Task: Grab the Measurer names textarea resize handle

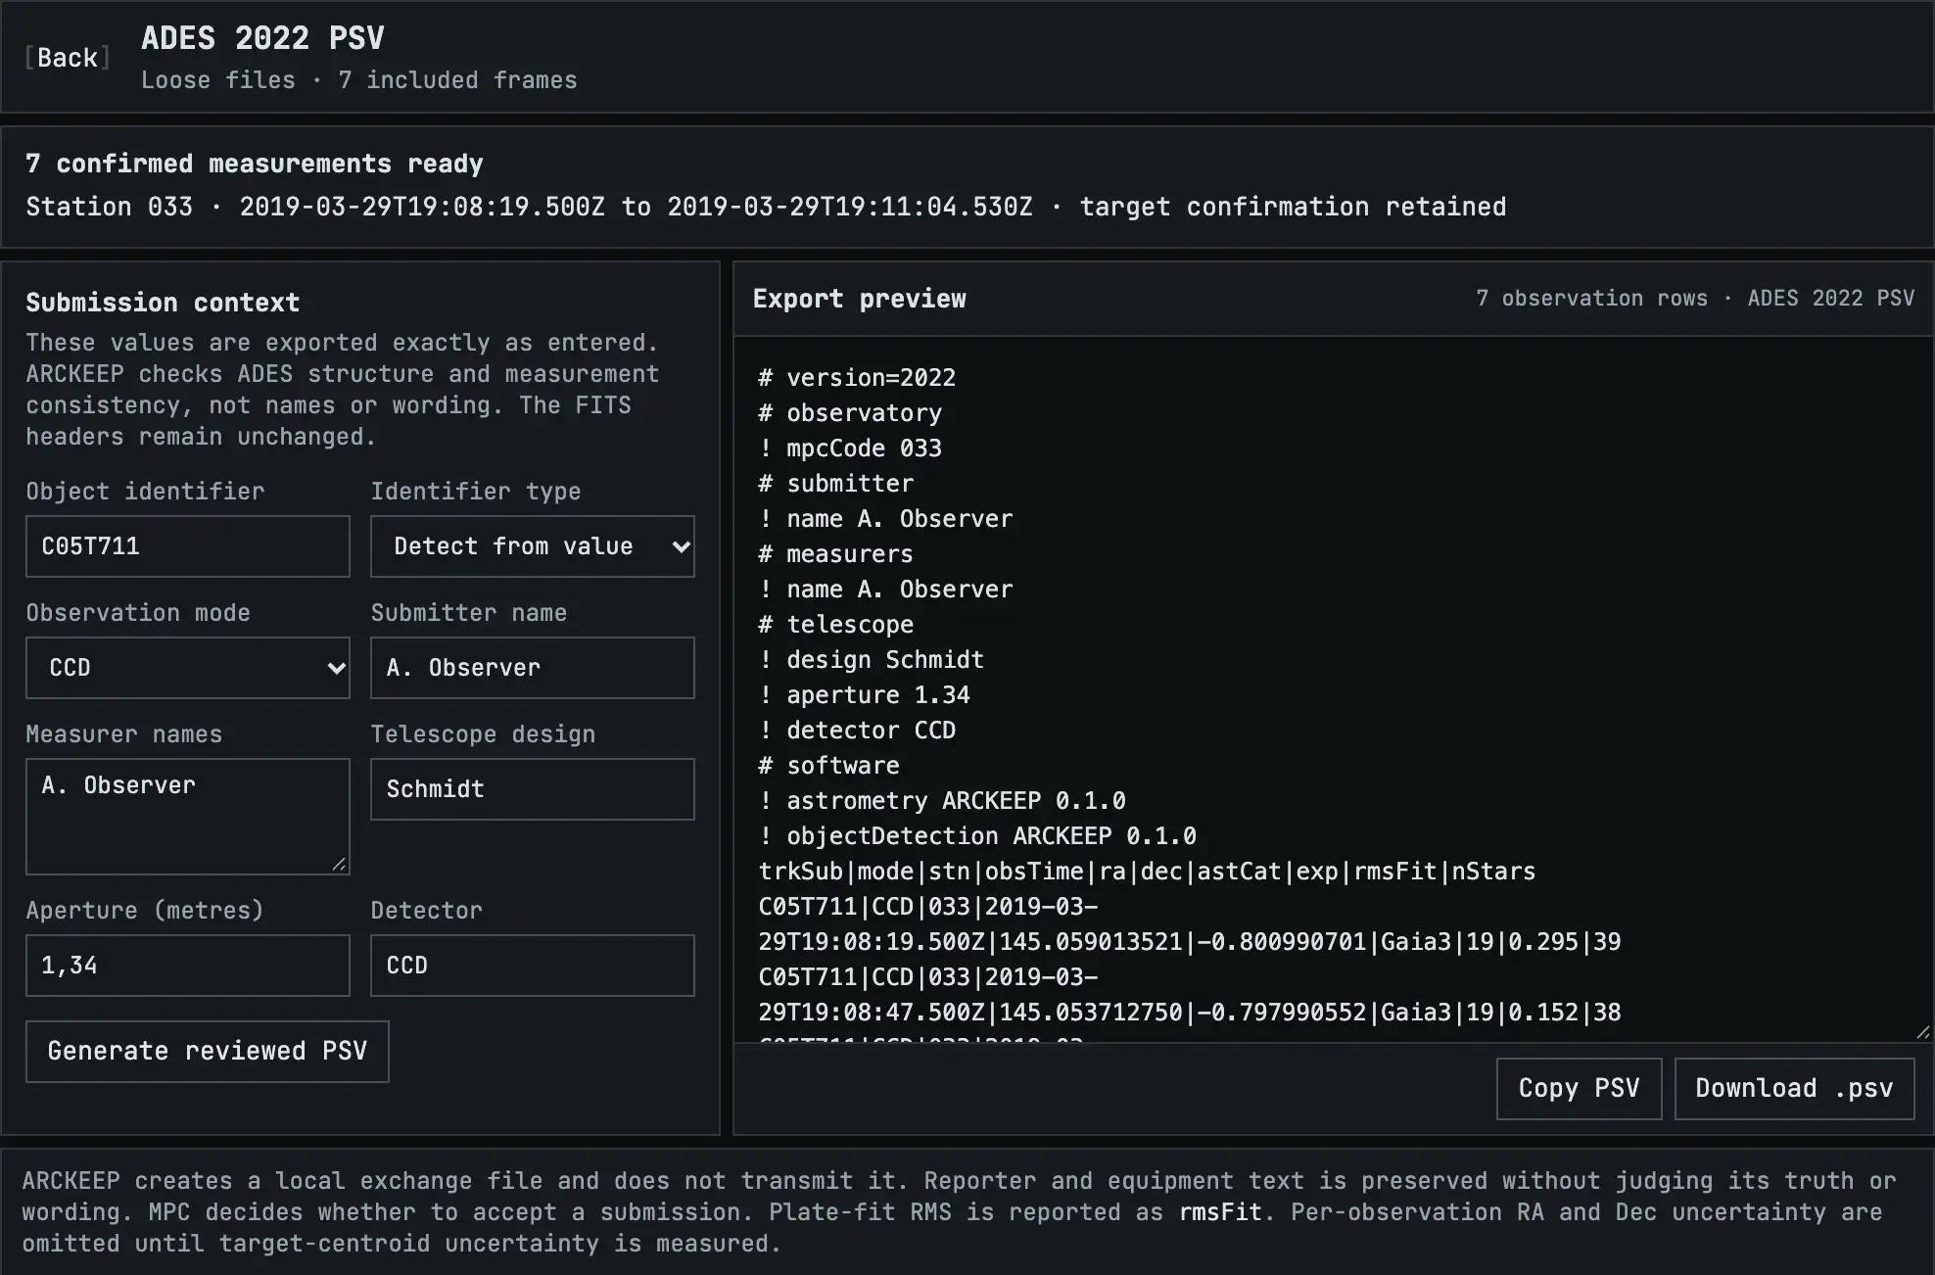Action: coord(339,864)
